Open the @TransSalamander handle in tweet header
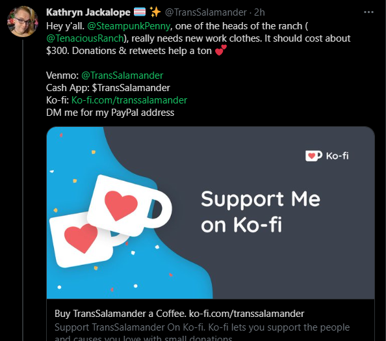The width and height of the screenshot is (386, 341). click(x=205, y=12)
